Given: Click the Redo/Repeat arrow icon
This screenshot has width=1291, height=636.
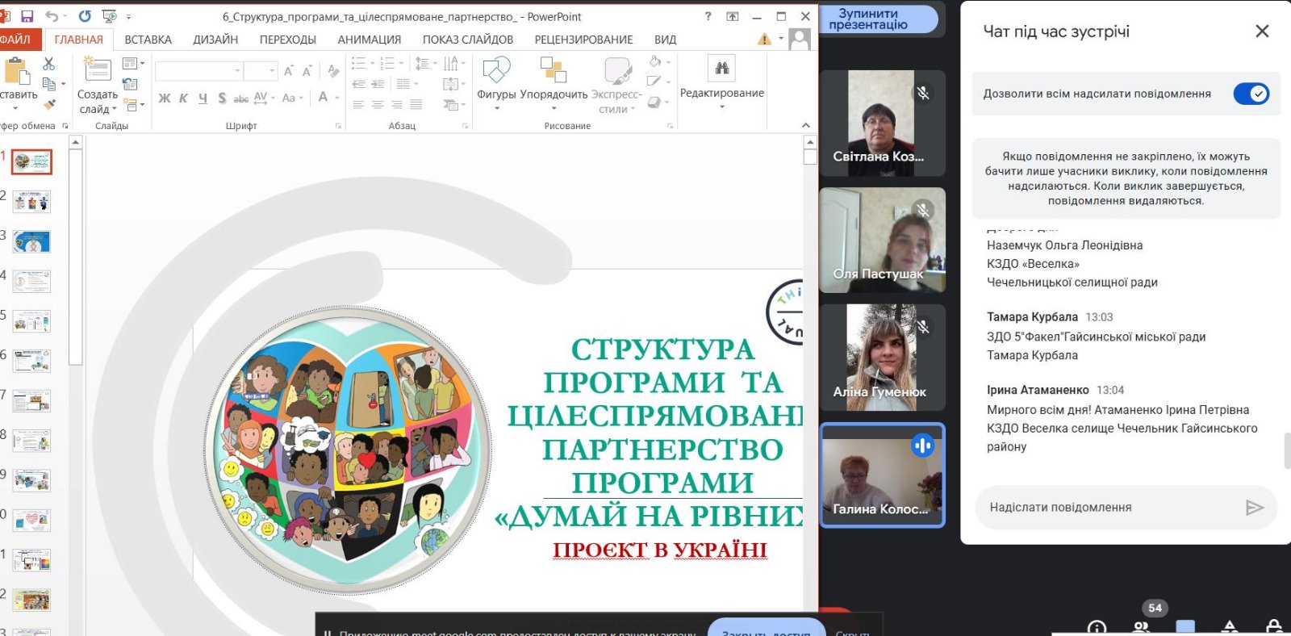Looking at the screenshot, I should 85,16.
